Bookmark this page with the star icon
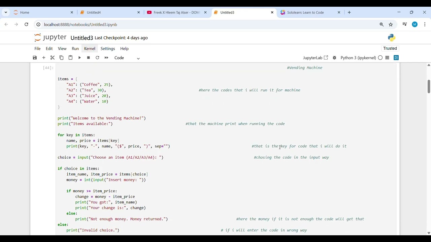The height and width of the screenshot is (242, 431). pyautogui.click(x=391, y=25)
